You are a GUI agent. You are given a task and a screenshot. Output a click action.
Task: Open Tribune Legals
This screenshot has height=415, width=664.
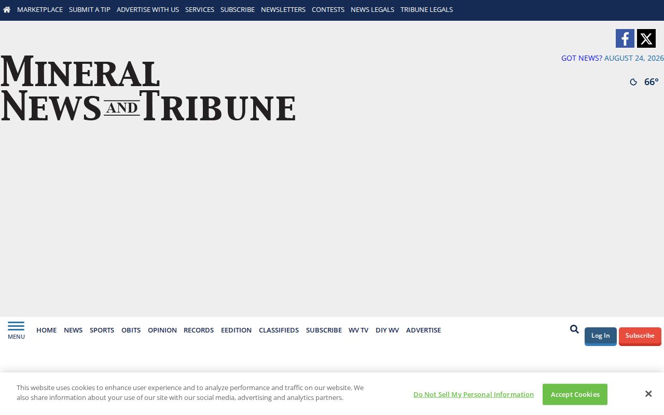[x=426, y=9]
